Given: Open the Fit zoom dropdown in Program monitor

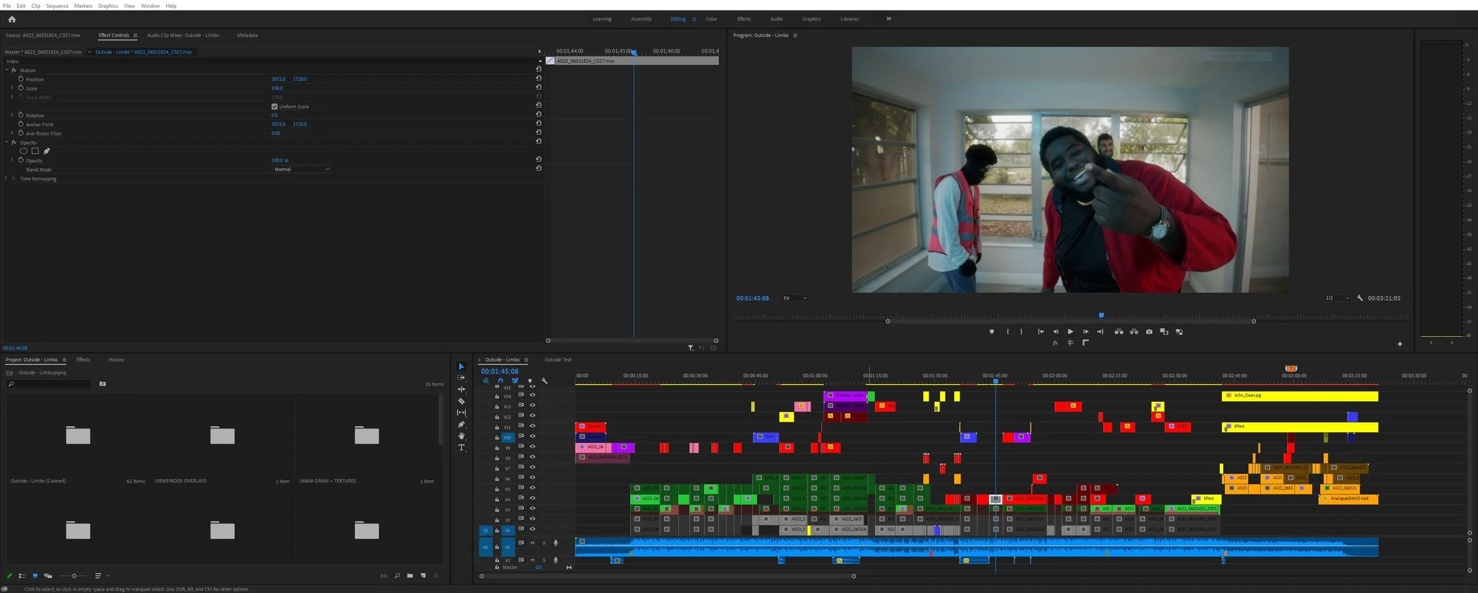Looking at the screenshot, I should pyautogui.click(x=795, y=298).
